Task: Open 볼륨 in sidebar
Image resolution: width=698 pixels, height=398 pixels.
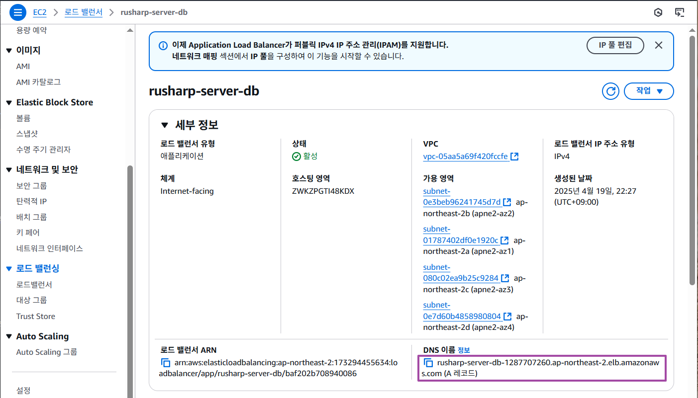Action: 23,118
